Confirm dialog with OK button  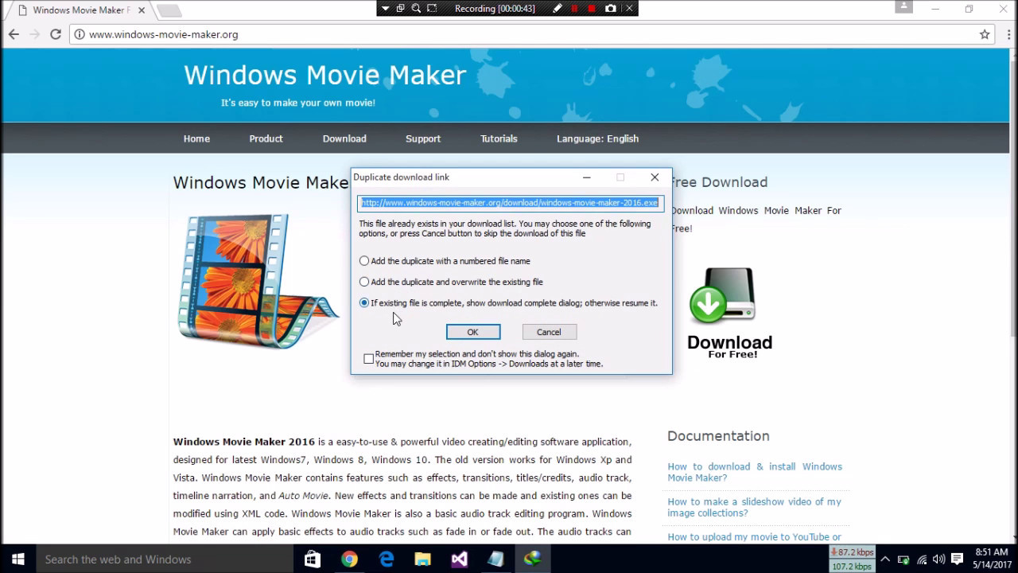click(473, 332)
